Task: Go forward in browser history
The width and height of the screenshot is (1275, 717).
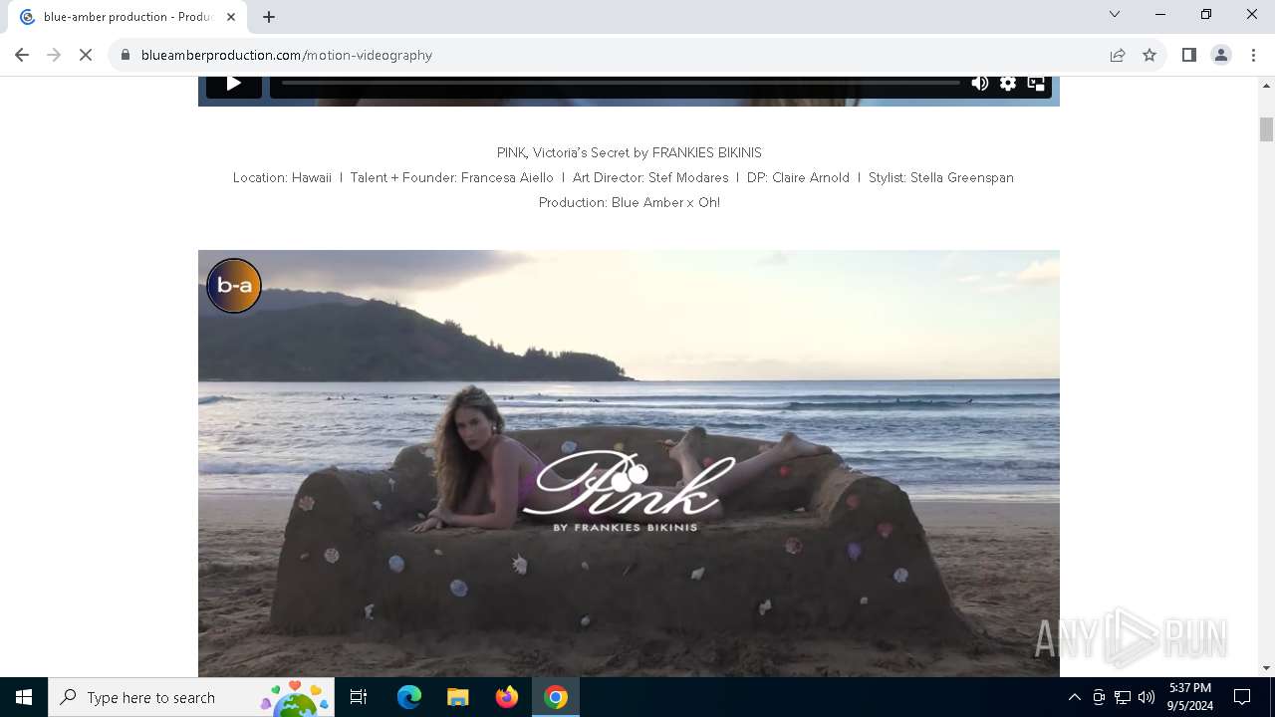Action: click(54, 55)
